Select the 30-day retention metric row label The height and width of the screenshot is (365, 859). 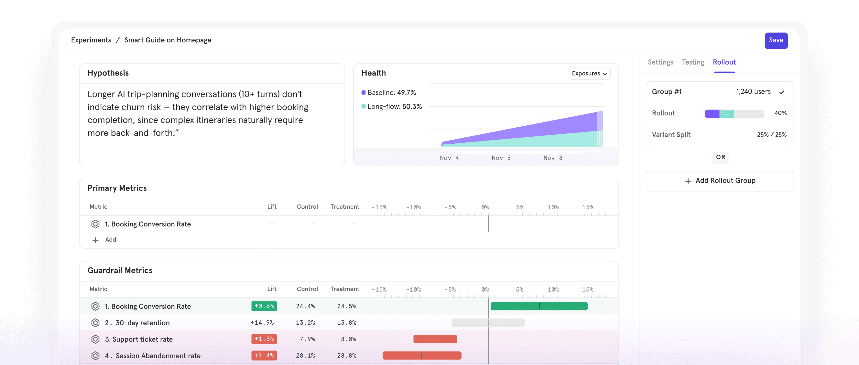[137, 323]
